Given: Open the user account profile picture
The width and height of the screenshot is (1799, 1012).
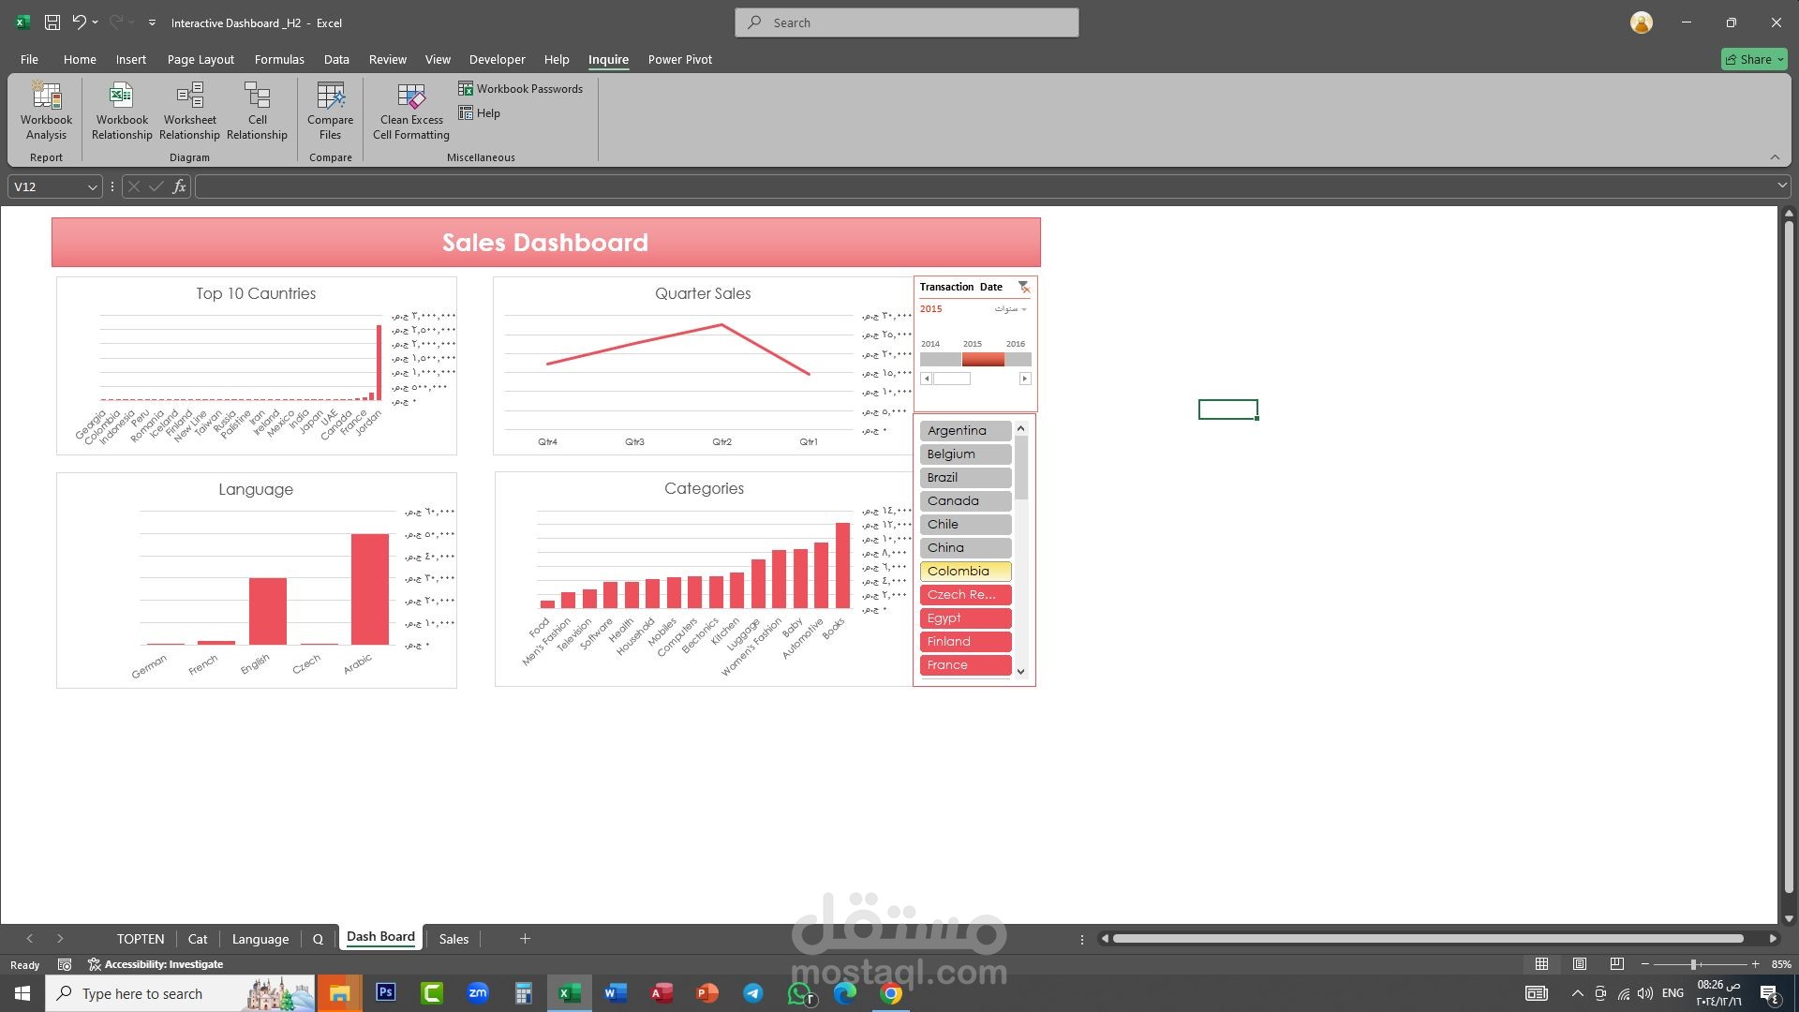Looking at the screenshot, I should [1642, 22].
